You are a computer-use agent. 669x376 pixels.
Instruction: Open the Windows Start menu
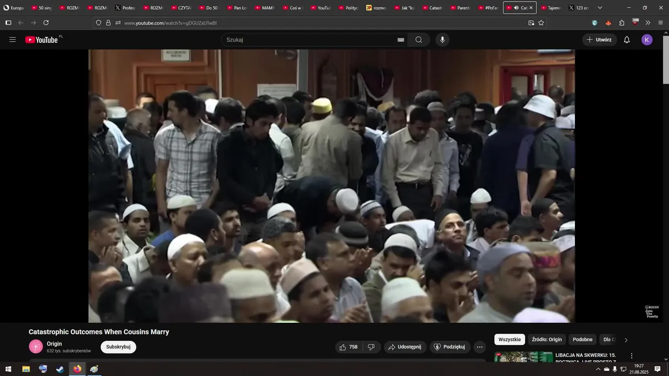tap(8, 369)
